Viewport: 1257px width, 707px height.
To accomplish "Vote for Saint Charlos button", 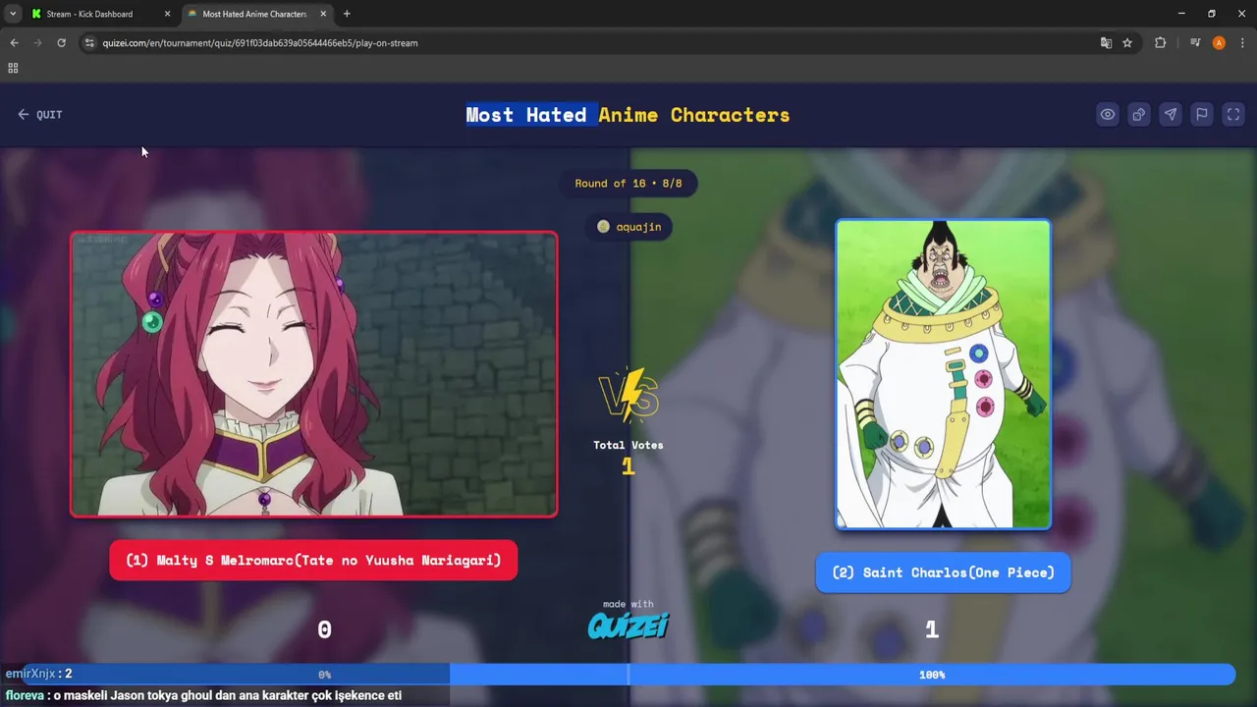I will pos(943,572).
